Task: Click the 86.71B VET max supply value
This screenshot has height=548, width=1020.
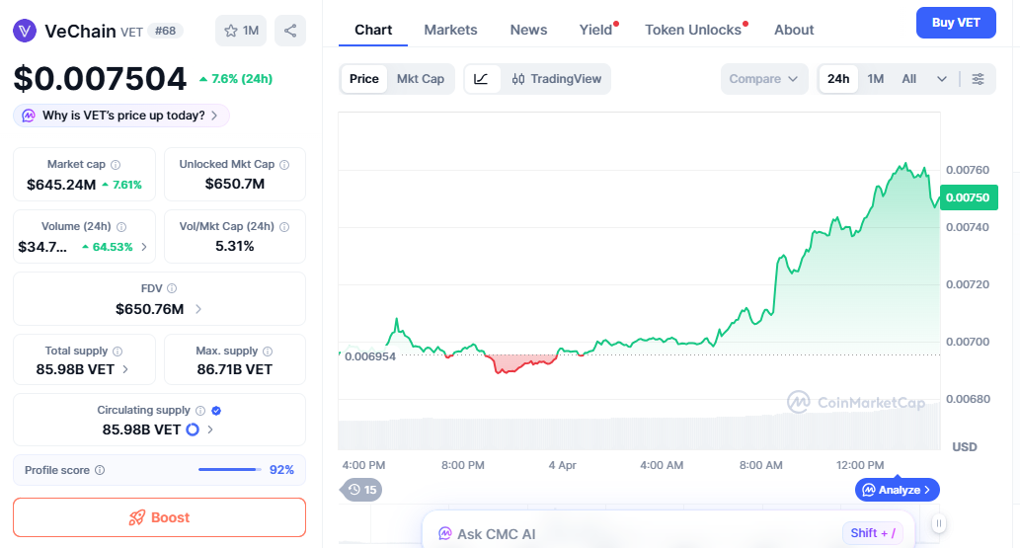Action: 235,369
